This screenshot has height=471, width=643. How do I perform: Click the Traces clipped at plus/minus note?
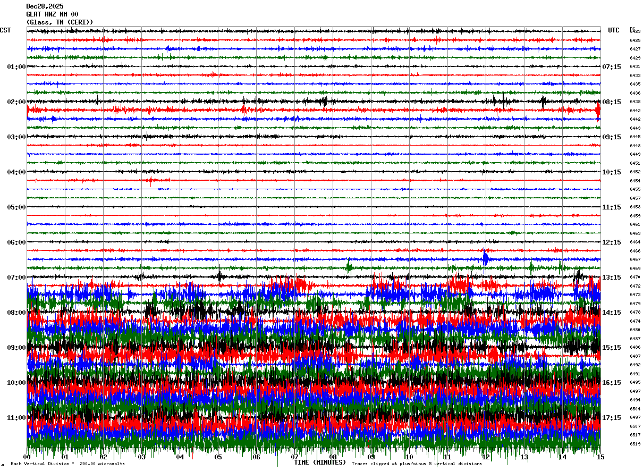tap(417, 464)
